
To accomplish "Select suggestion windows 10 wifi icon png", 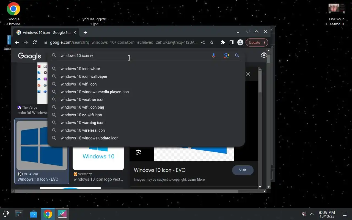I will [x=146, y=107].
